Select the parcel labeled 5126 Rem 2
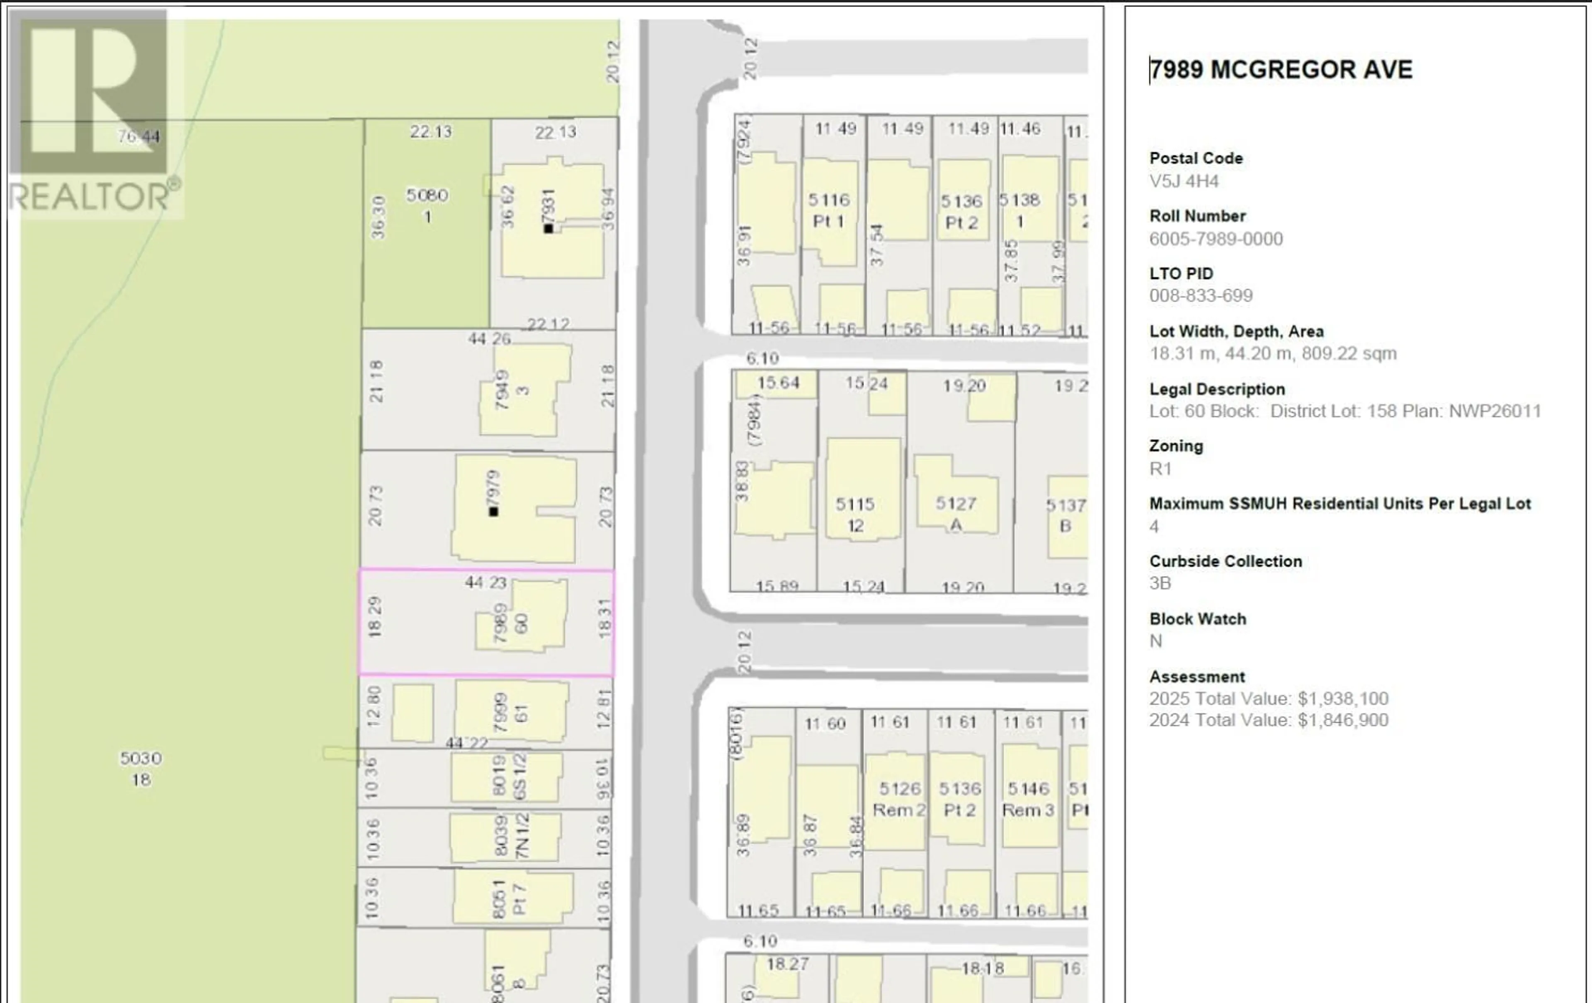 [x=895, y=813]
